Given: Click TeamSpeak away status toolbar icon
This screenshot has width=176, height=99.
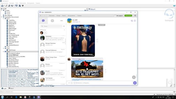Looking at the screenshot, I should coord(12,5).
